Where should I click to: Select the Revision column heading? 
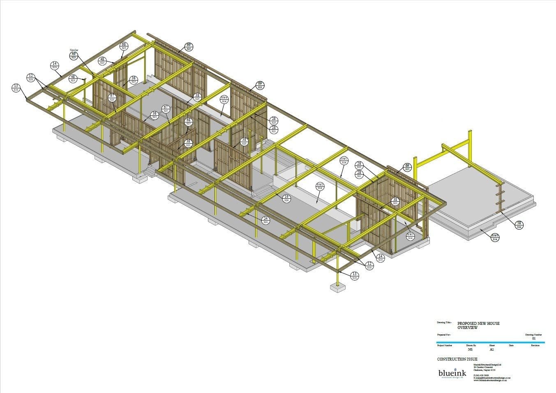[535, 345]
